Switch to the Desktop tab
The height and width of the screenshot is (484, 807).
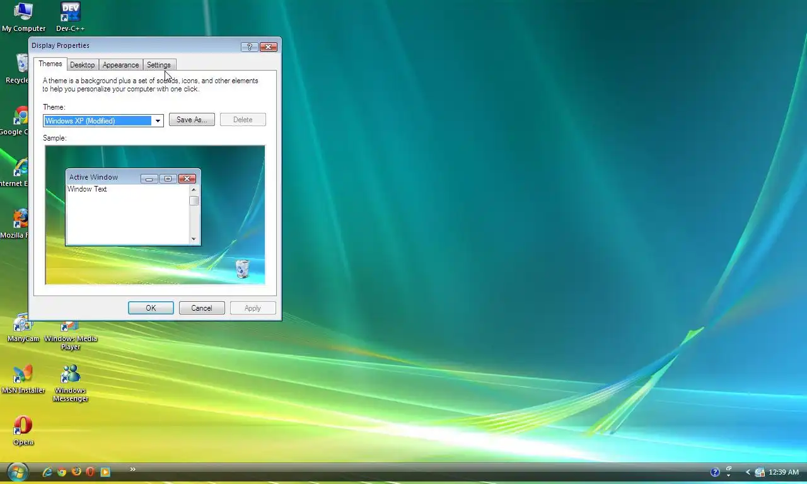click(x=82, y=65)
